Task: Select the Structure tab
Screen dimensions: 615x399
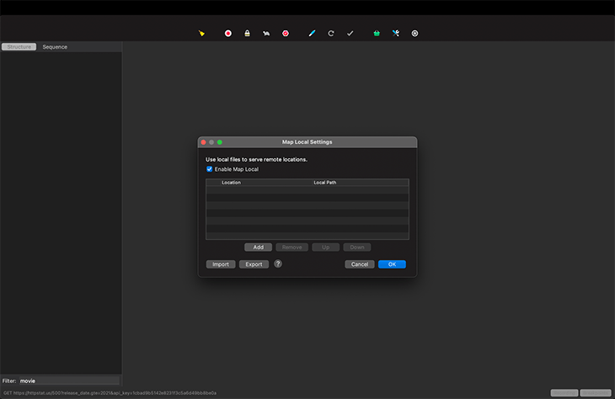Action: [19, 47]
